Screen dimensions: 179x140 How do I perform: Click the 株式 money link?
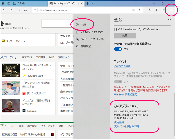tap(21, 126)
